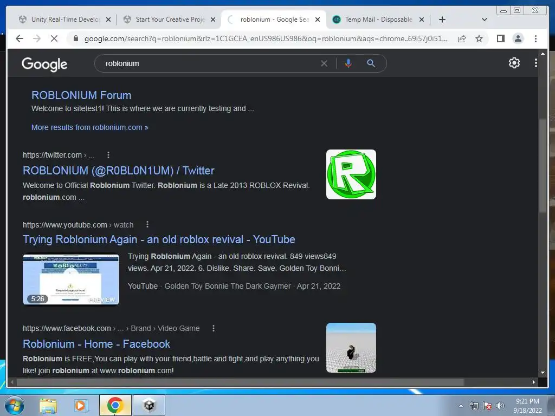This screenshot has width=555, height=416.
Task: Expand the tab search dropdown chevron
Action: click(x=484, y=19)
